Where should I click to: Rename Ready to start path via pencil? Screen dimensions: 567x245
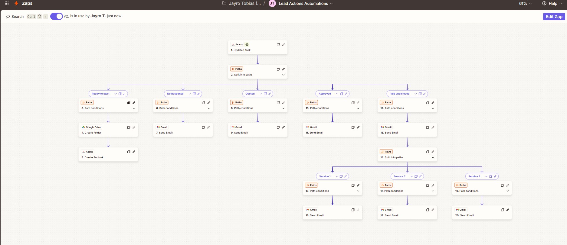click(124, 94)
